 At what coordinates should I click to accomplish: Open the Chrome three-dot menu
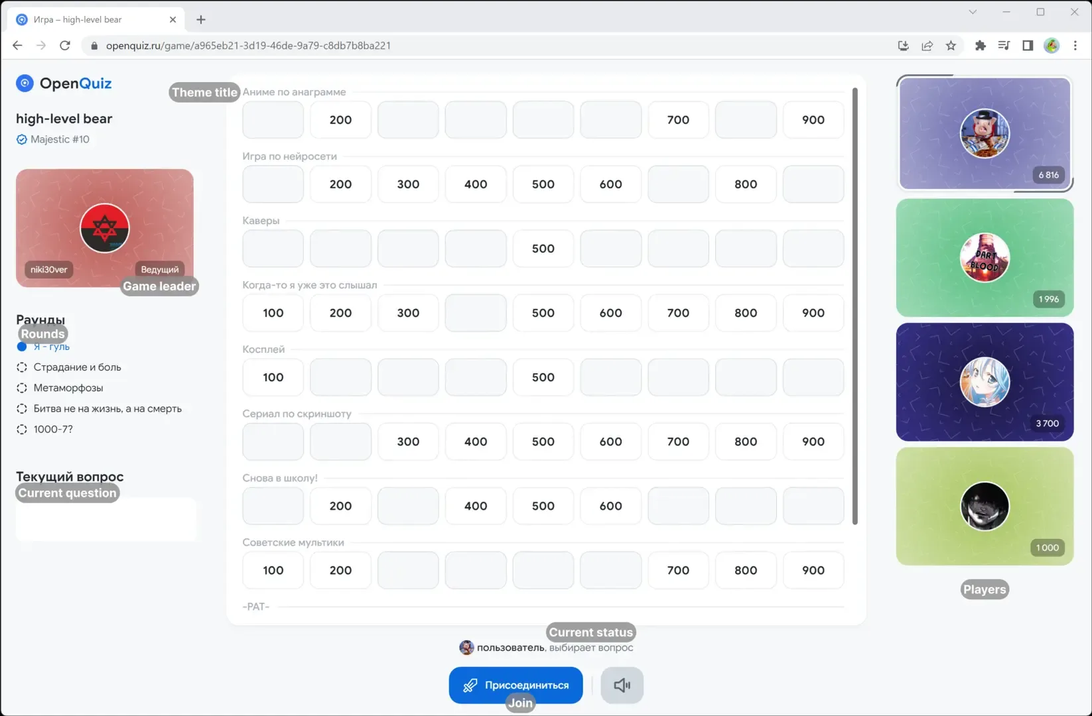(x=1075, y=45)
